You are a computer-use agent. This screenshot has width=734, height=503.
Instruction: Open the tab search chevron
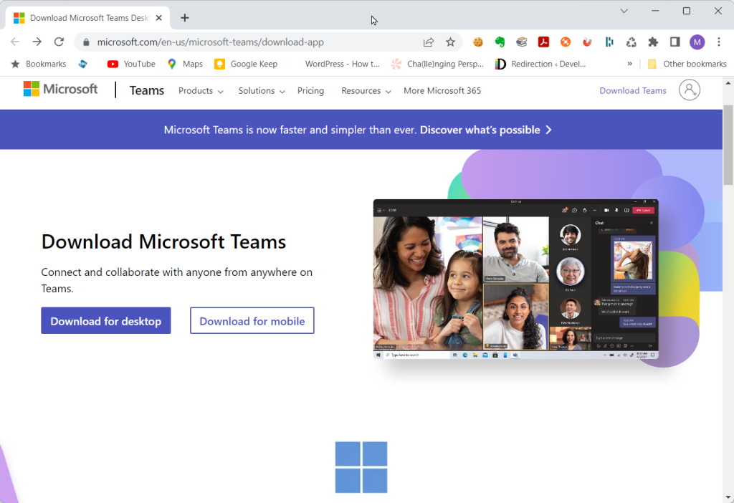click(x=624, y=11)
